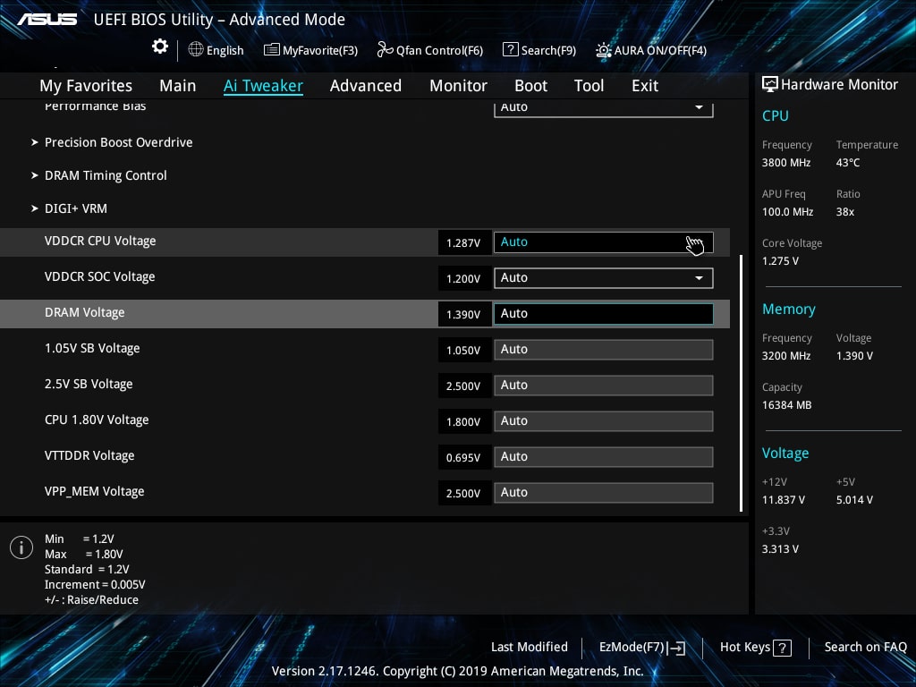Click the 43°C temperature reading

(848, 163)
